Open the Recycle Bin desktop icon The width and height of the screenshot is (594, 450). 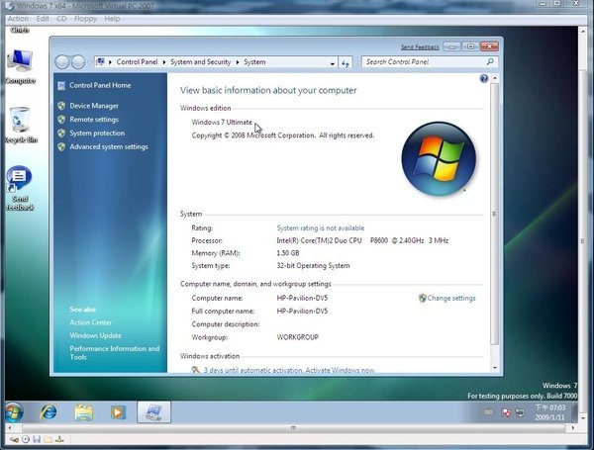click(20, 126)
